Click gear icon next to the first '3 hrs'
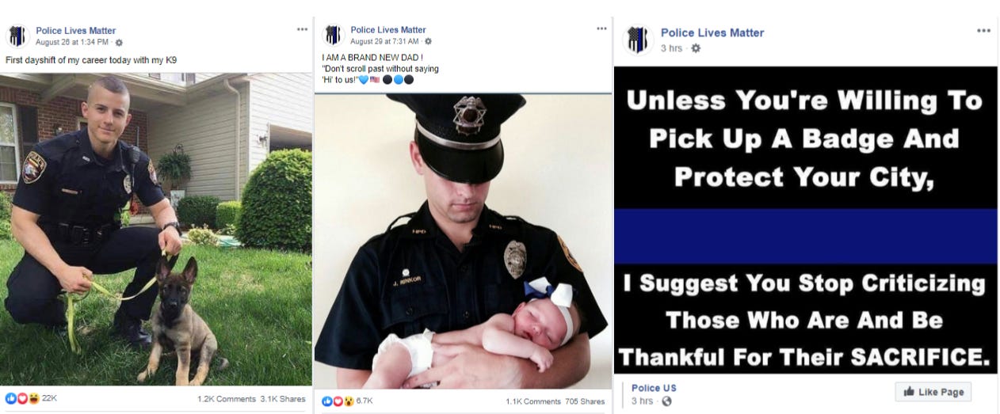The image size is (1000, 414). pos(696,48)
